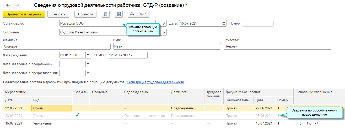Click the floppy disk save icon
The width and height of the screenshot is (345, 130).
119,14
